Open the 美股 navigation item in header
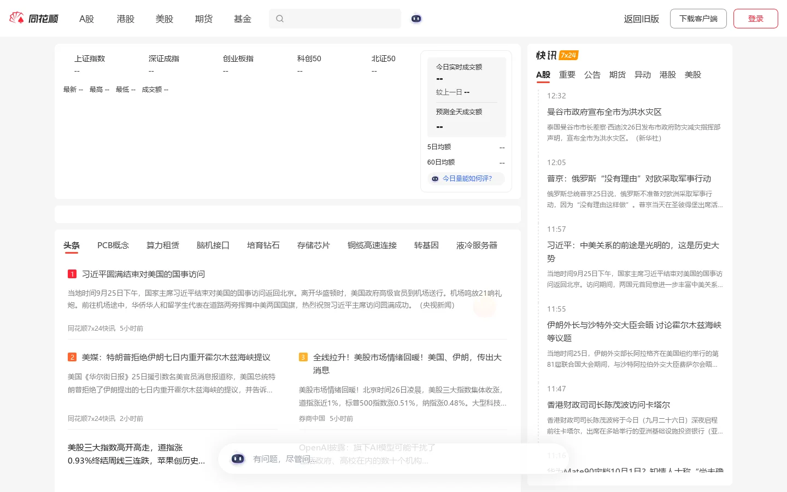787x492 pixels. tap(165, 19)
